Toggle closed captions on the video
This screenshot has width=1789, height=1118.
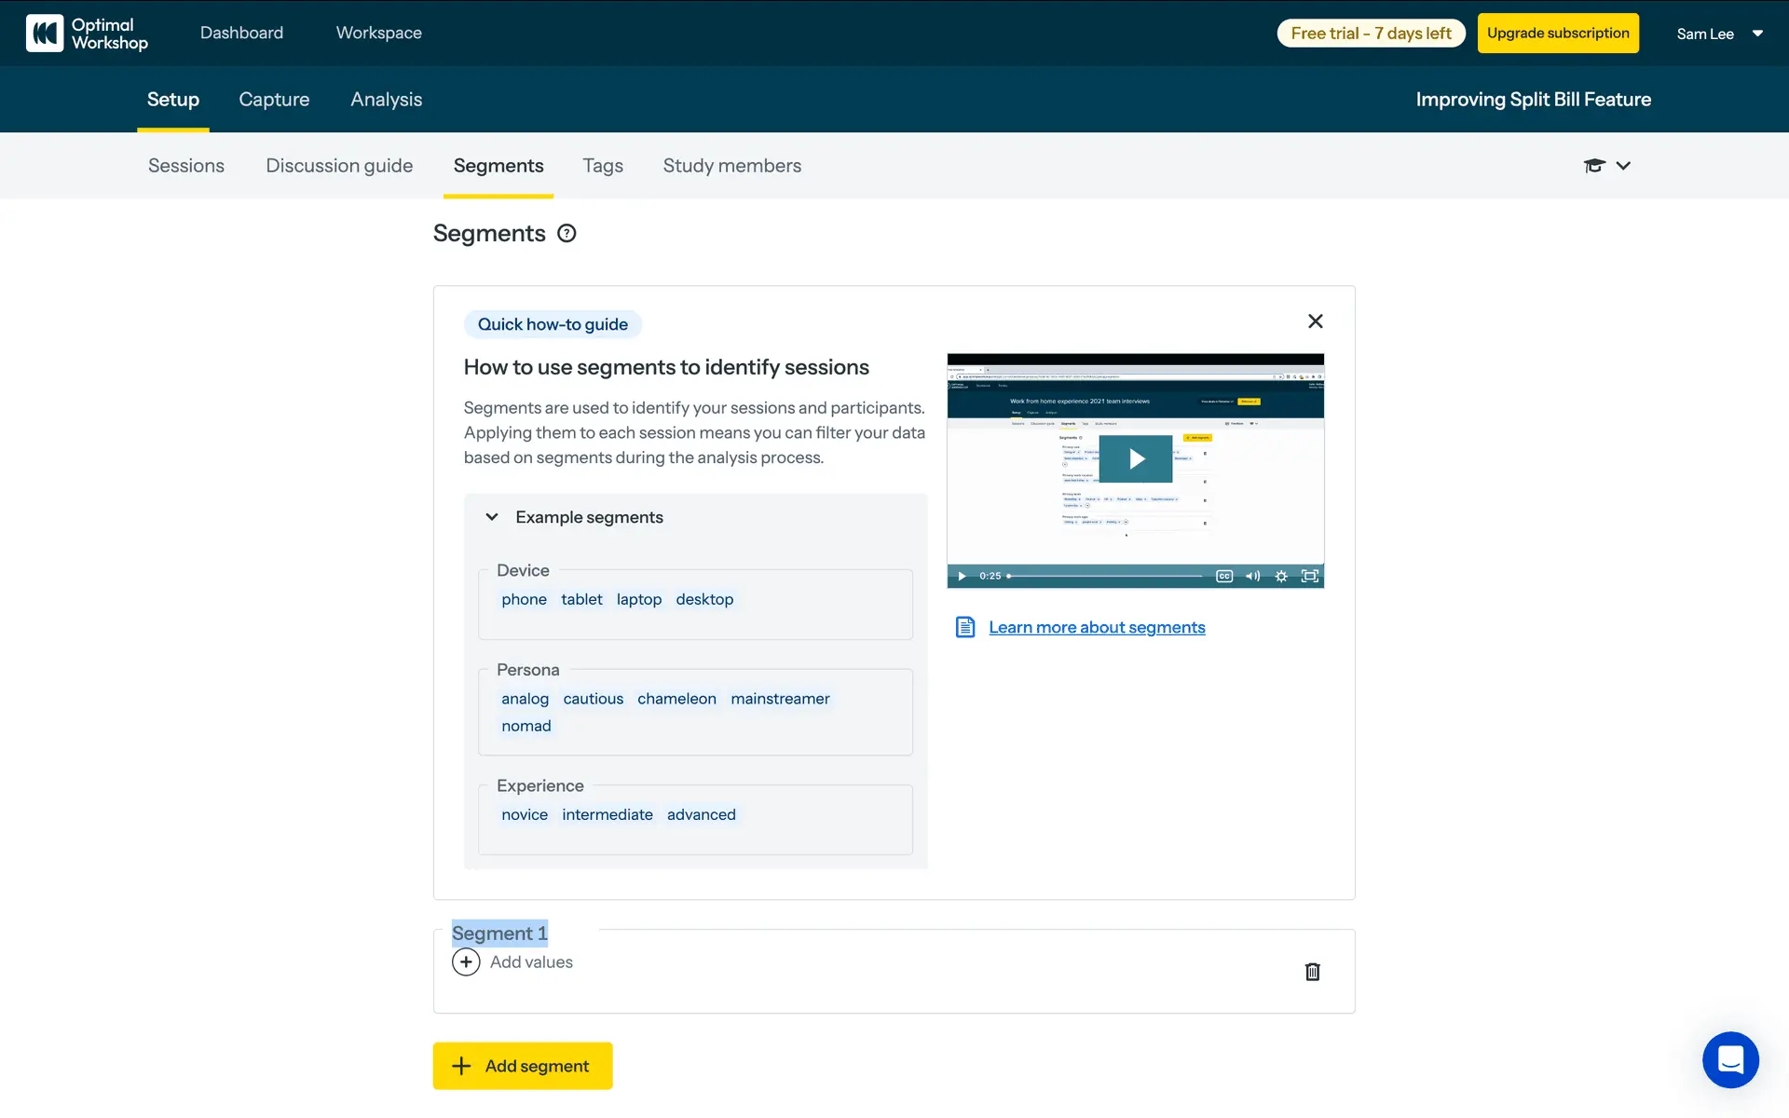coord(1224,576)
